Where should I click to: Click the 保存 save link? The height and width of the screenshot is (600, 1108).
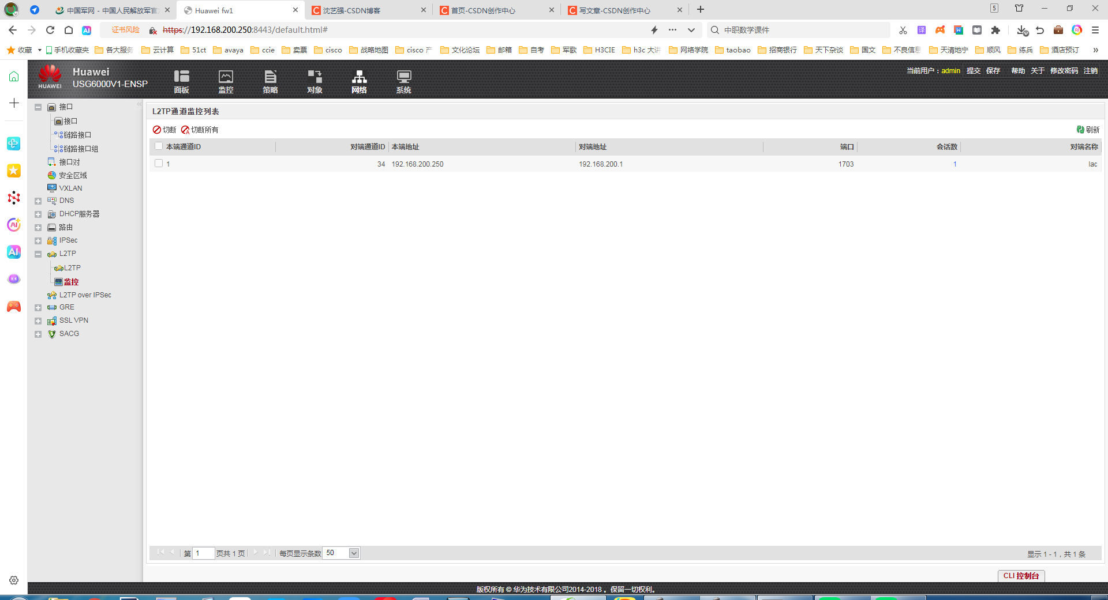[x=993, y=71]
